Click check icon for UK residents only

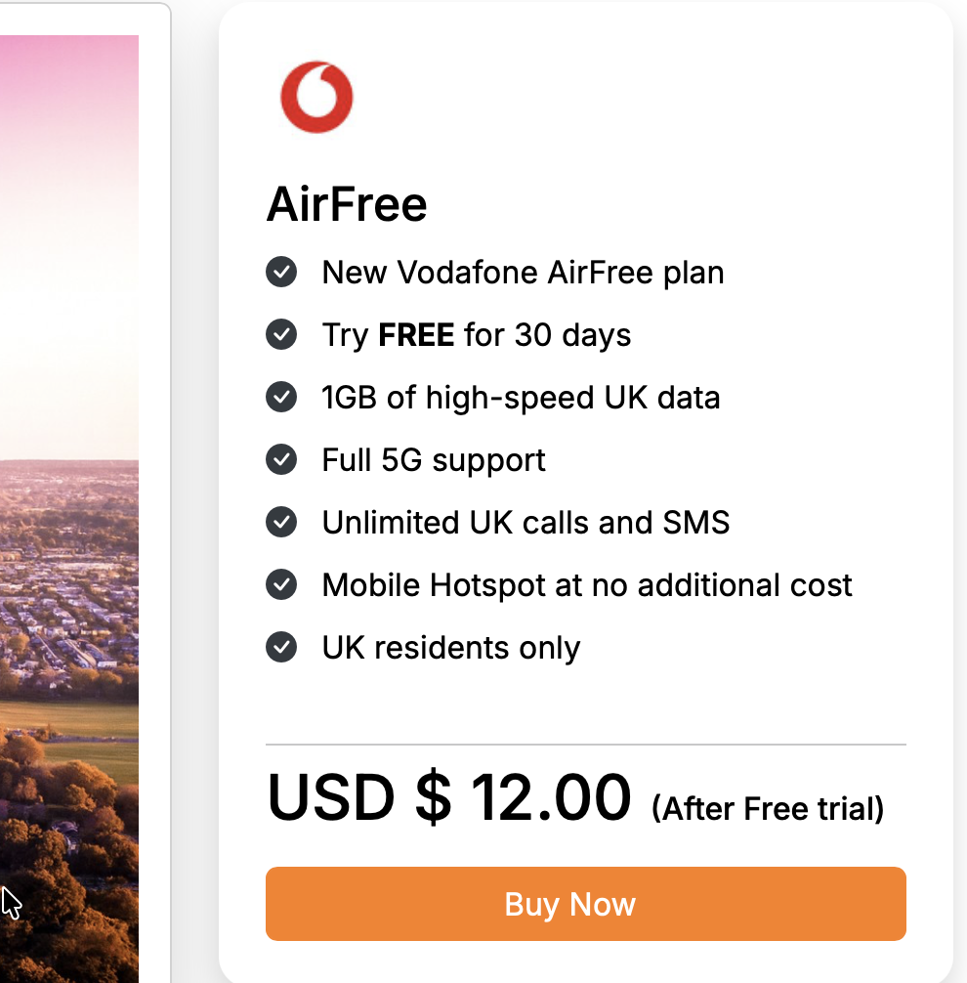pyautogui.click(x=281, y=648)
